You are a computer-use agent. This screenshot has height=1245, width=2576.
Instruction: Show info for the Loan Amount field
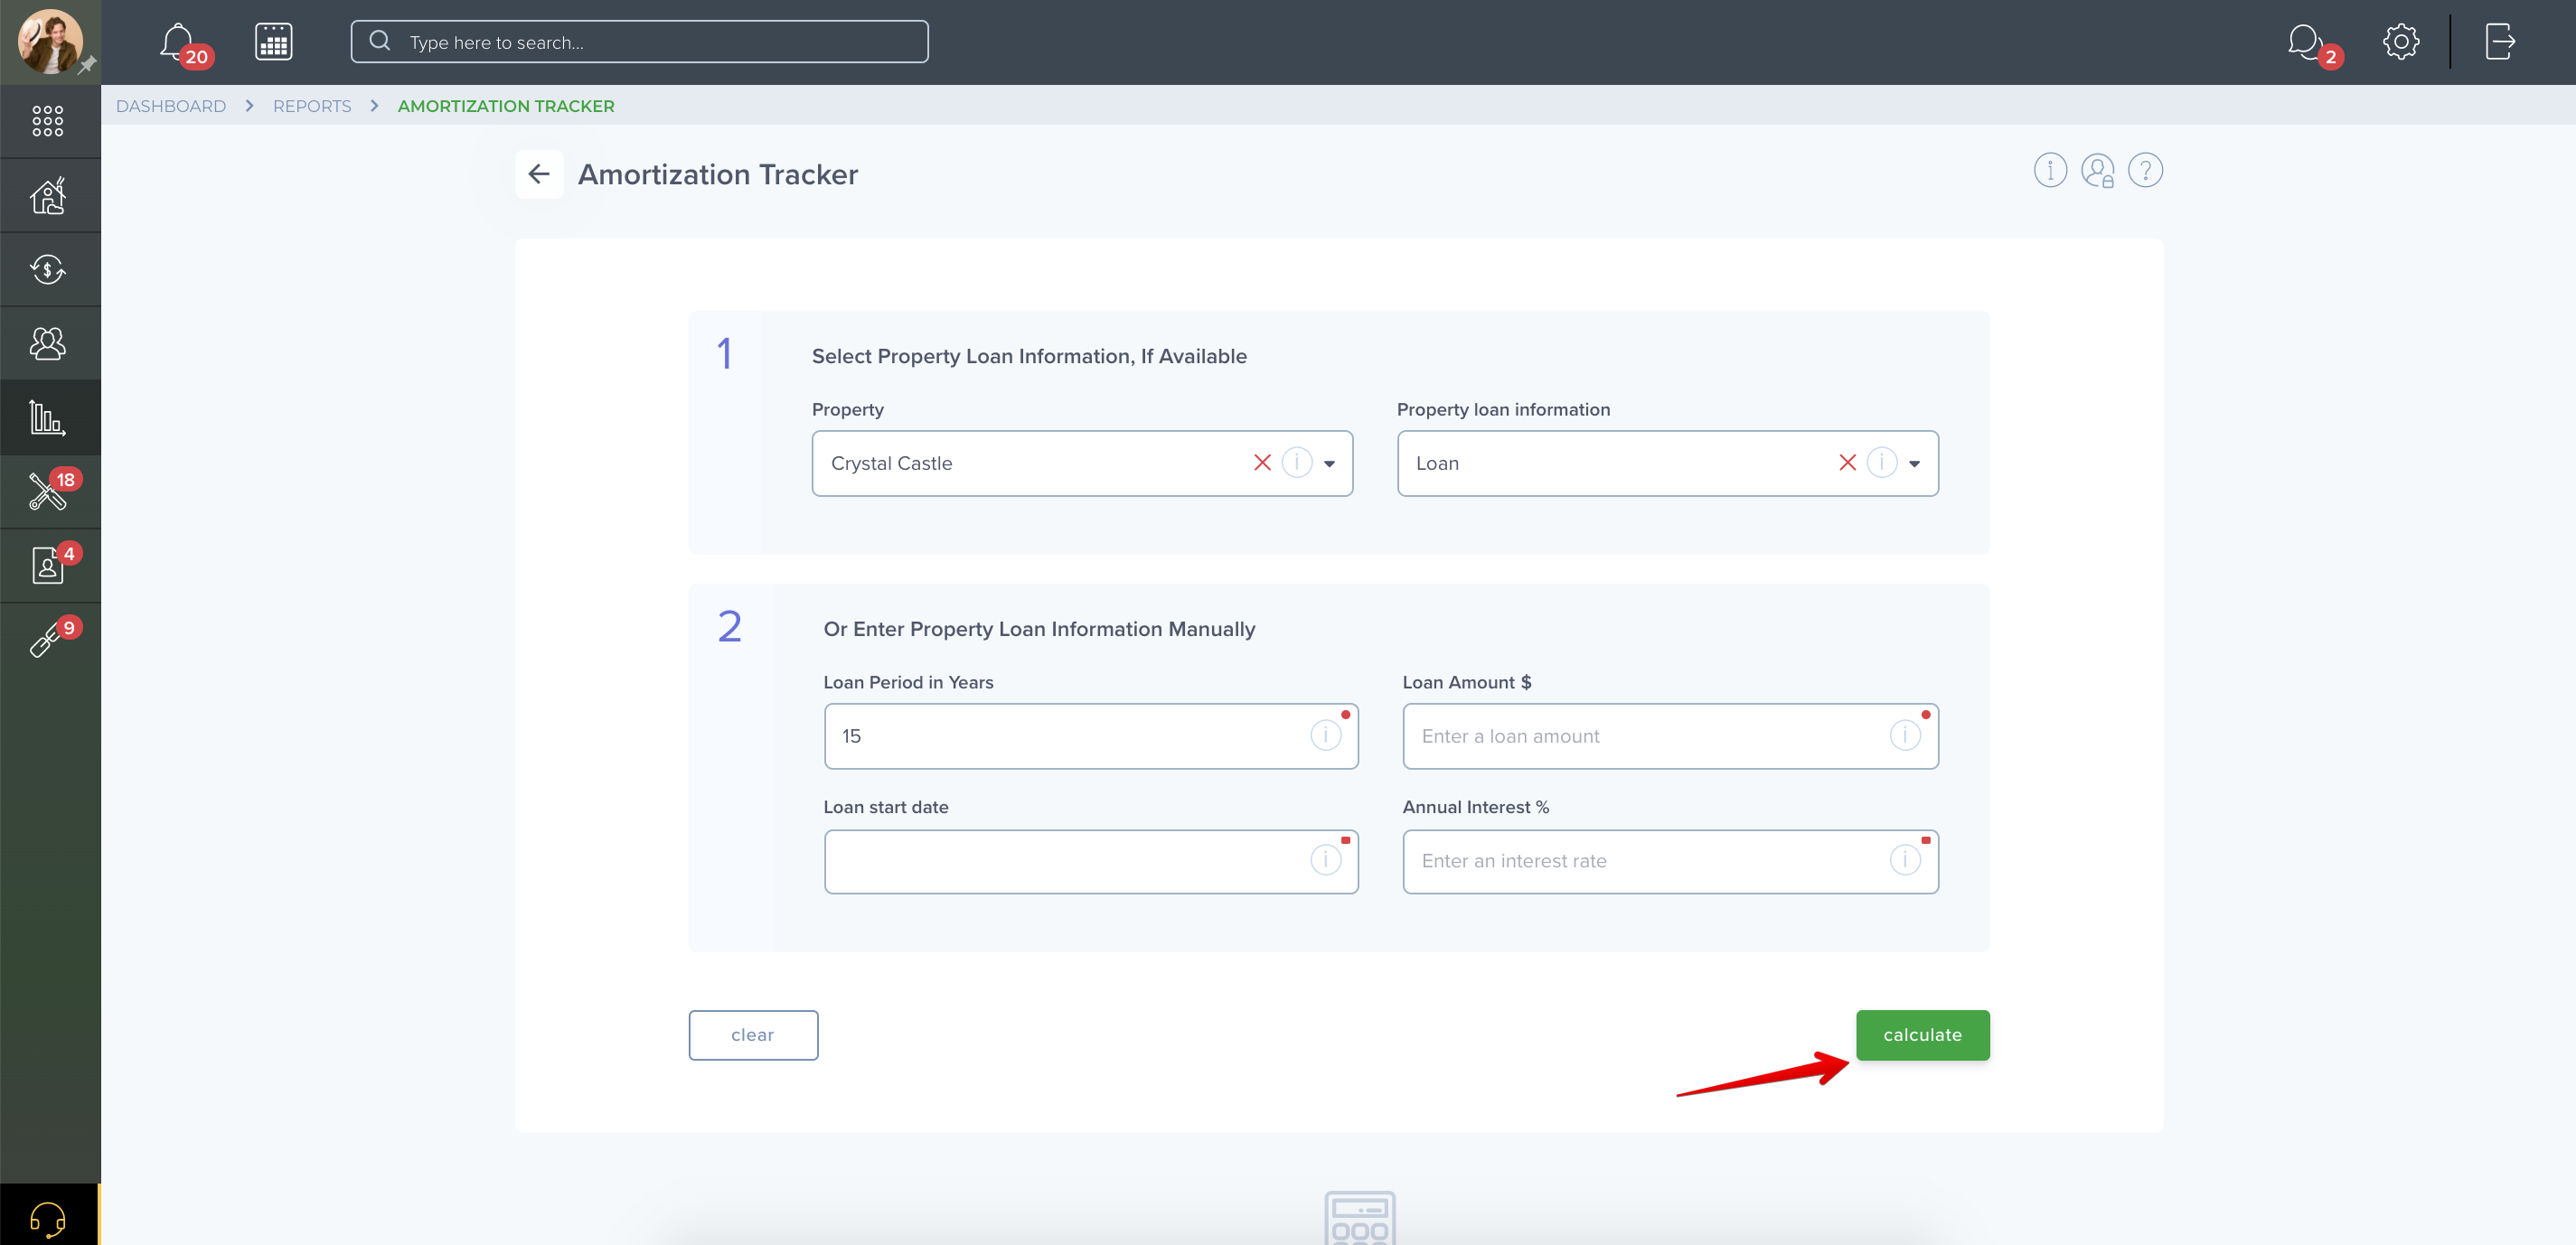click(x=1905, y=735)
